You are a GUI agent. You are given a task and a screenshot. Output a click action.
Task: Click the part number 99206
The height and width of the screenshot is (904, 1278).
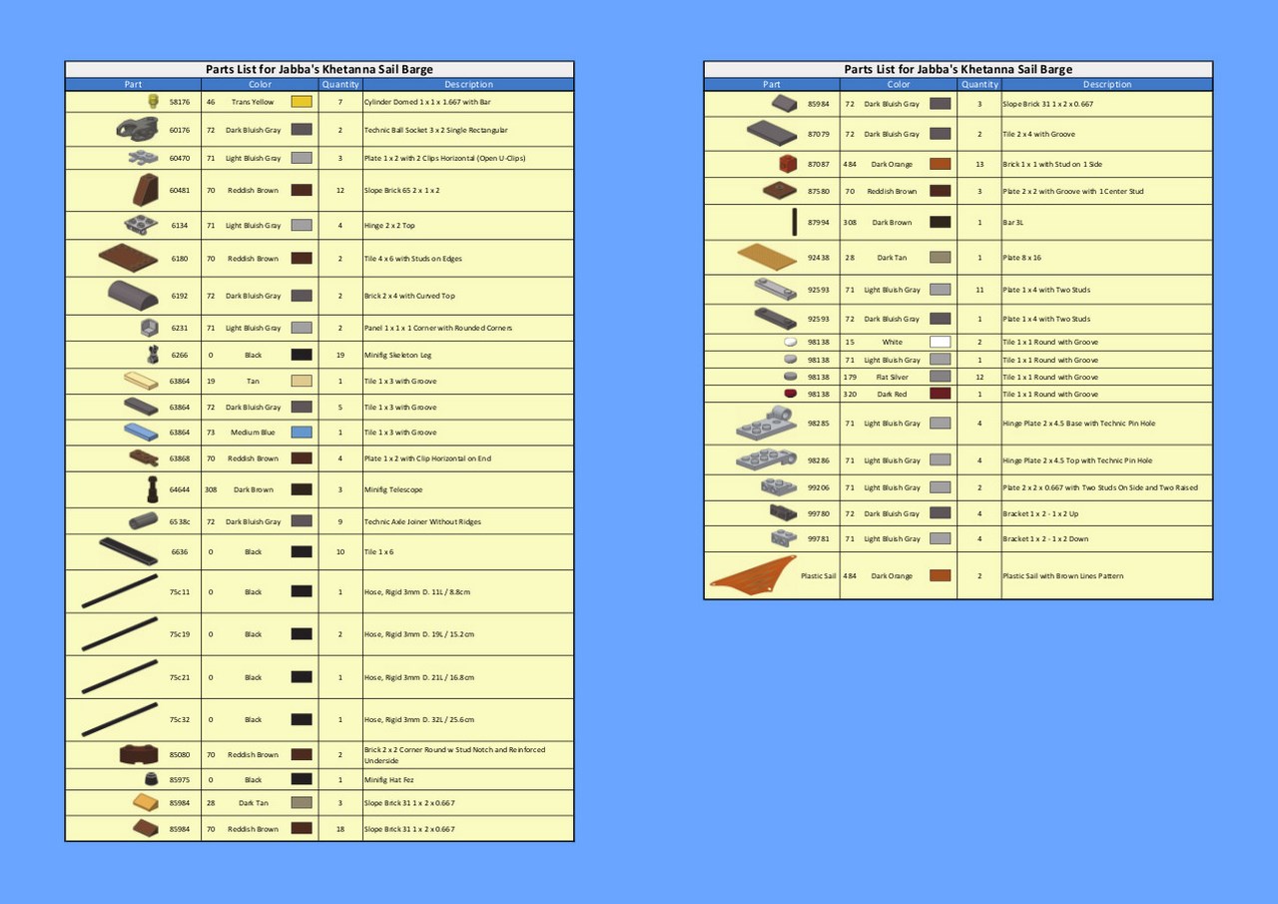(819, 487)
